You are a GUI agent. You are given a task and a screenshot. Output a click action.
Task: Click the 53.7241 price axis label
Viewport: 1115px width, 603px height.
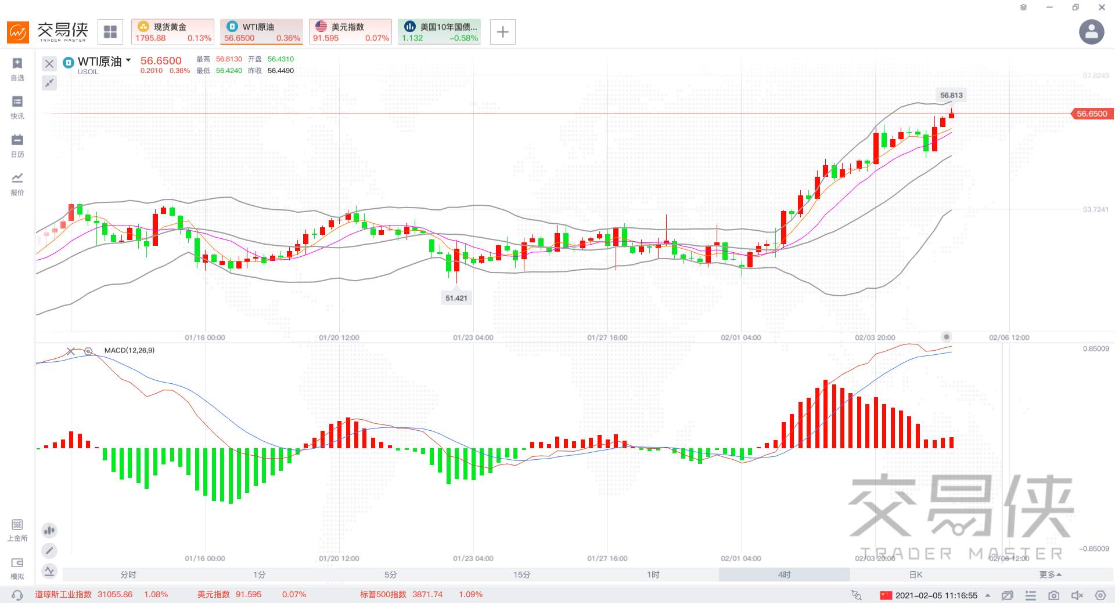click(x=1095, y=209)
